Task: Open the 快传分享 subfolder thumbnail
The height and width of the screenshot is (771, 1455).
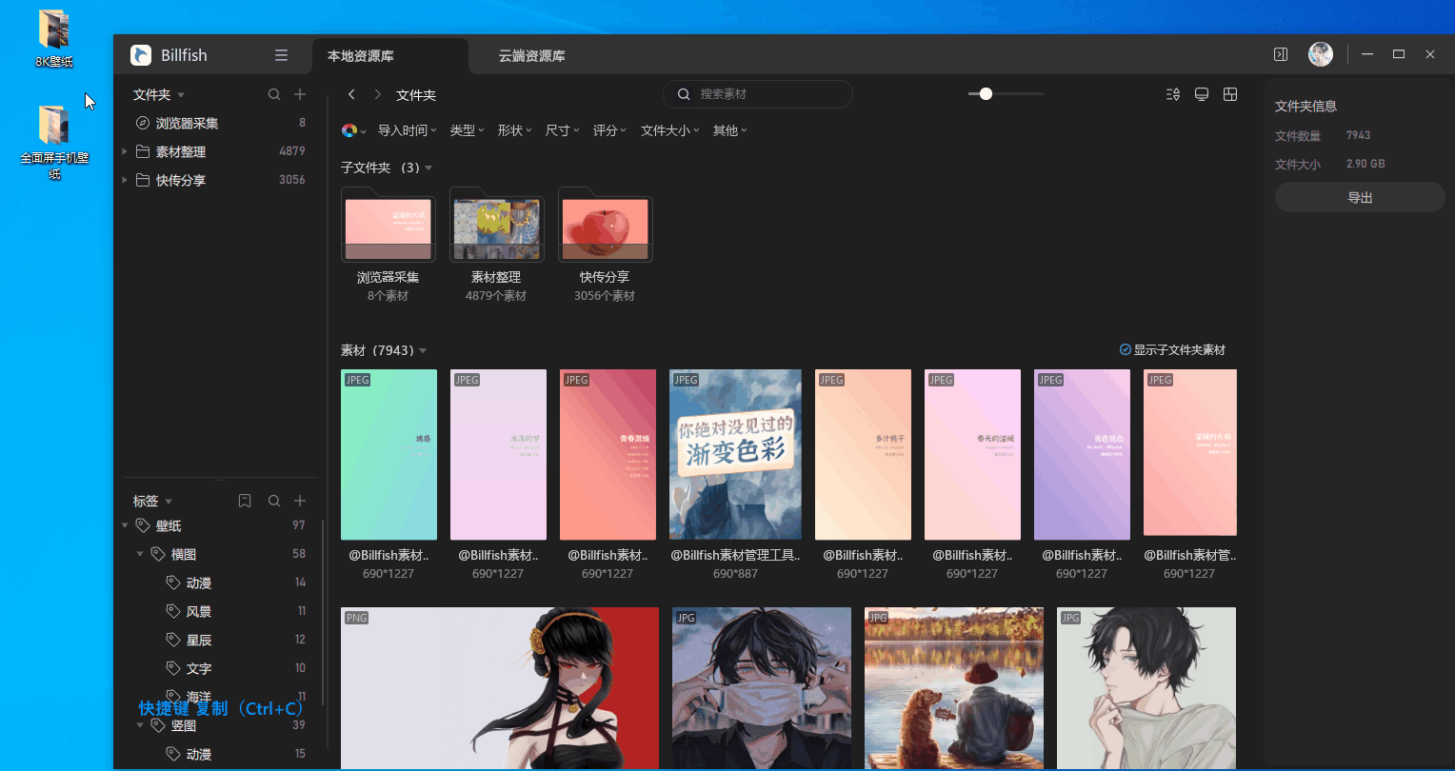Action: pos(606,226)
